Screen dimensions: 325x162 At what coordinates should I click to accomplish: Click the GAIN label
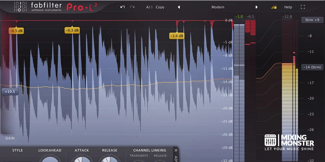tap(10, 138)
